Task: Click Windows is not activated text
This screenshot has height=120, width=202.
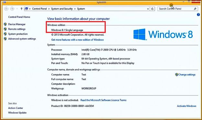Action: click(65, 100)
